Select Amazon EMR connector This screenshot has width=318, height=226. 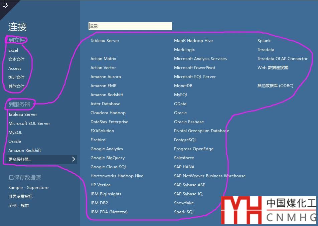tap(104, 85)
